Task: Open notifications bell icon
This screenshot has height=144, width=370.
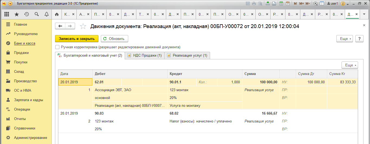Action: (x=47, y=14)
